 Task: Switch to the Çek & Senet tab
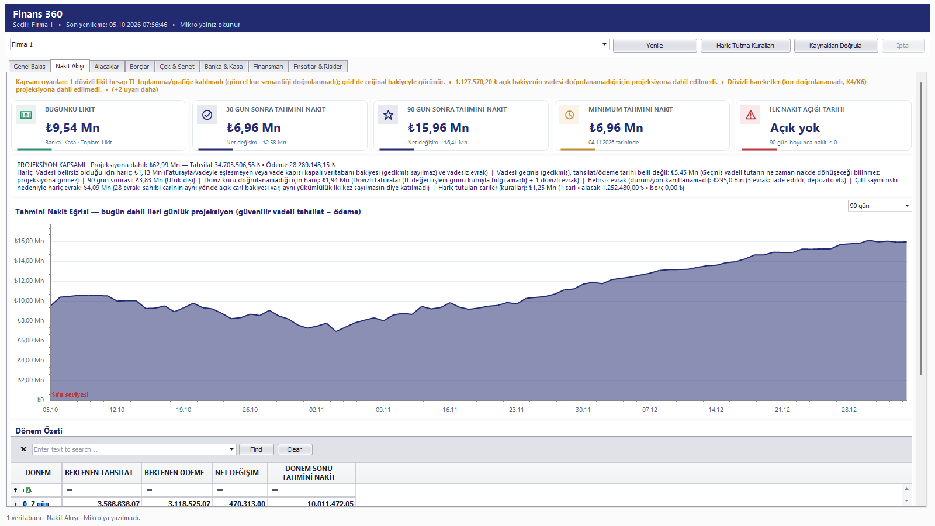tap(177, 67)
